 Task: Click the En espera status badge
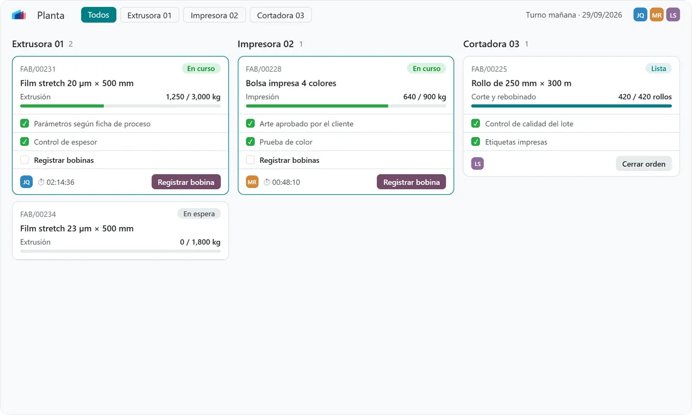click(199, 213)
